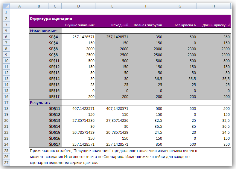This screenshot has height=169, width=236.
Task: Click 'Полная загрузка' value 350 for $D$17
Action: 159,144
